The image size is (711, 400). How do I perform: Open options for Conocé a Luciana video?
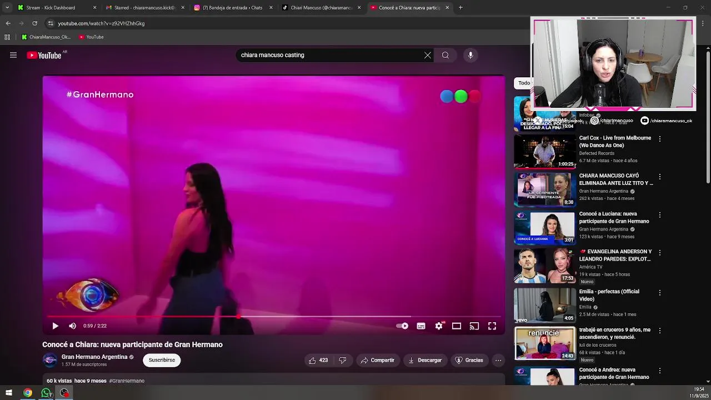point(660,215)
